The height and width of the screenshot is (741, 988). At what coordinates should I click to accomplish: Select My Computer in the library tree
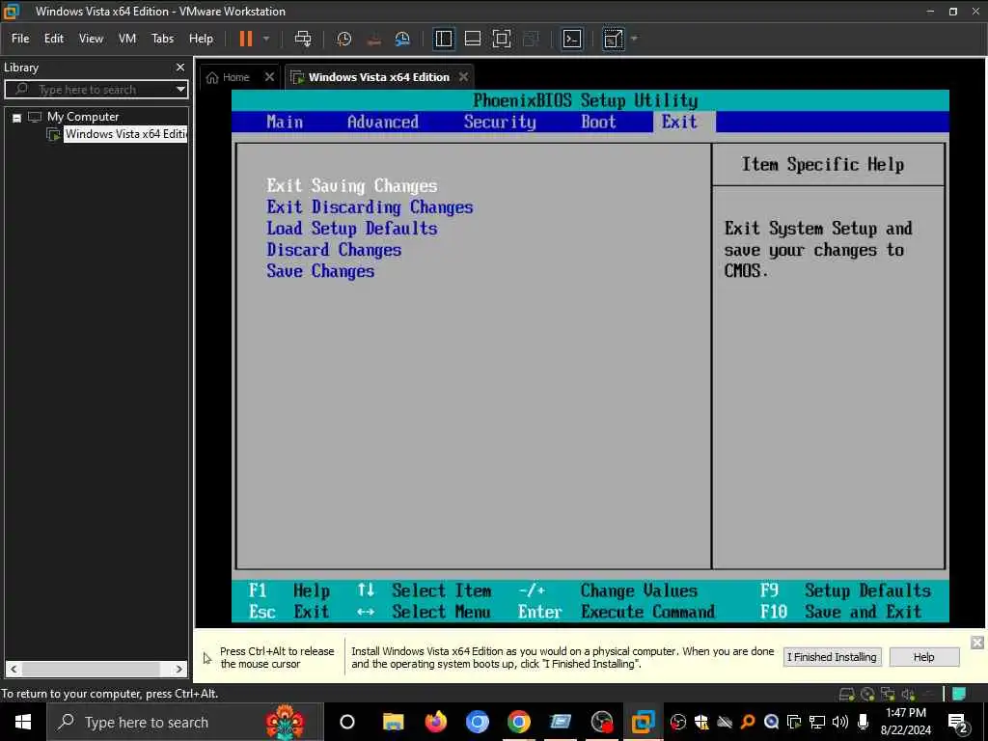point(83,117)
